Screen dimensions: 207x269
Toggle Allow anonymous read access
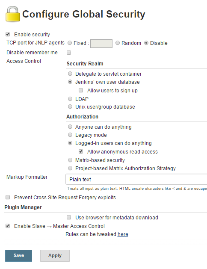(x=81, y=151)
